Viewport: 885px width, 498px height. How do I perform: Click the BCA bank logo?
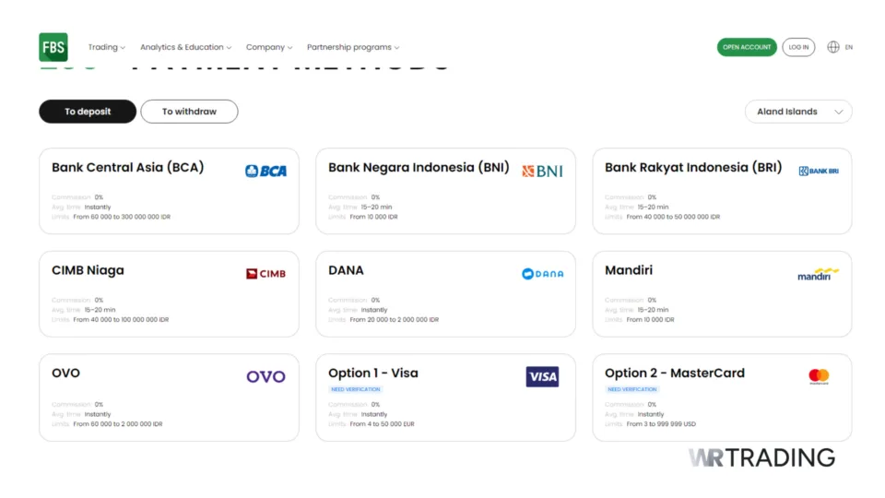click(x=265, y=171)
